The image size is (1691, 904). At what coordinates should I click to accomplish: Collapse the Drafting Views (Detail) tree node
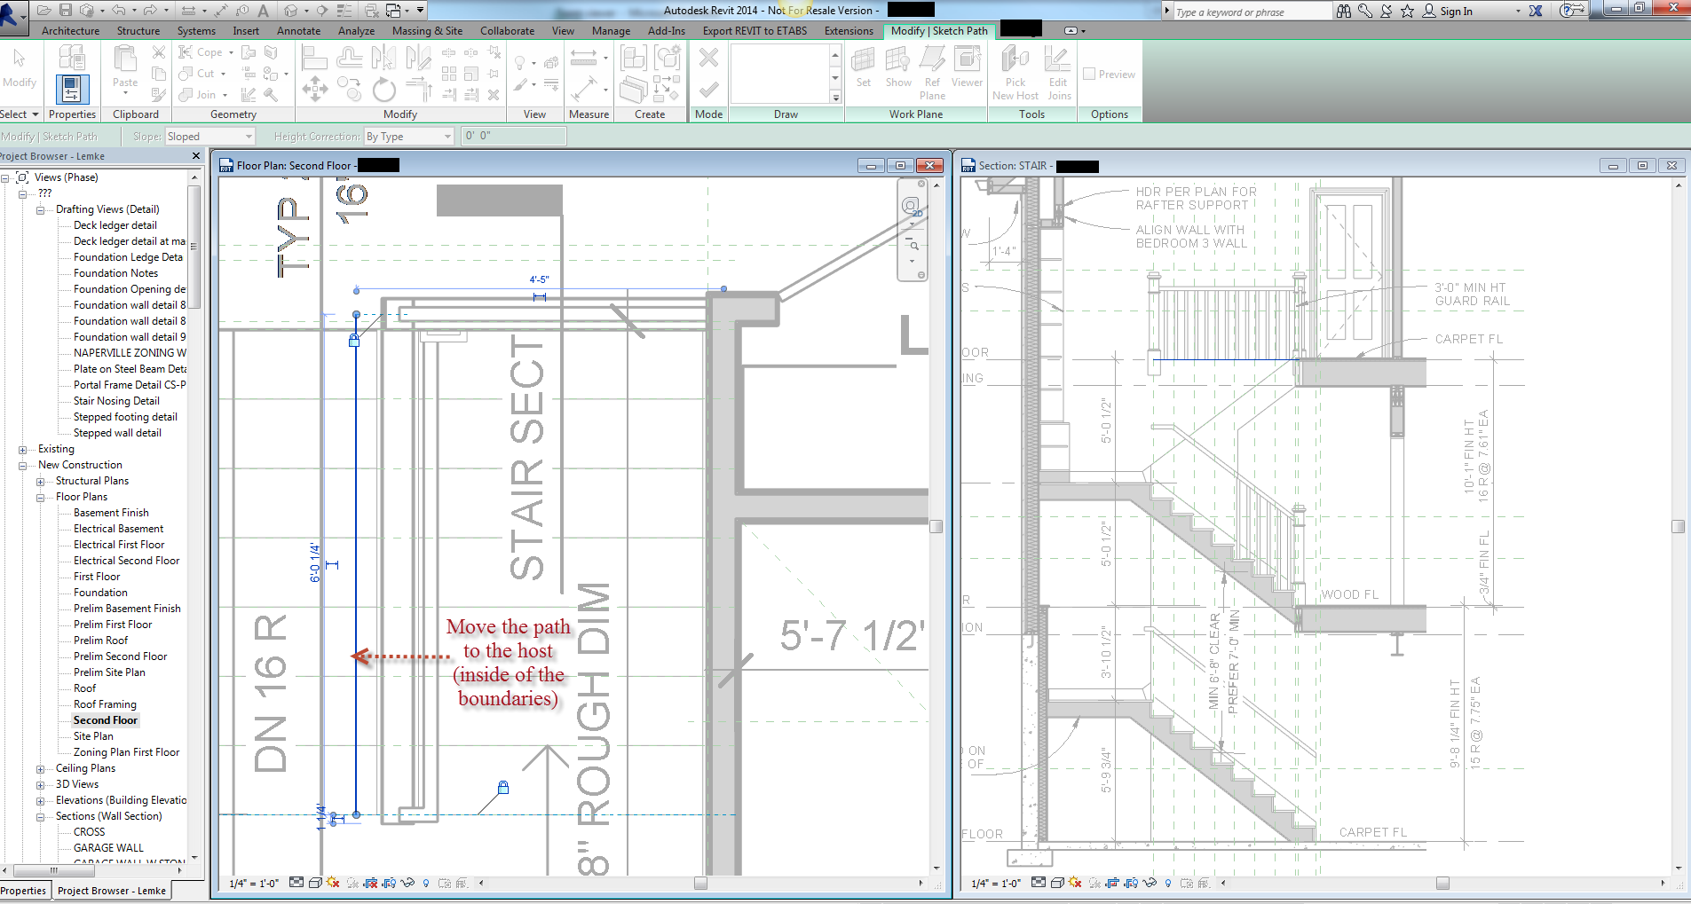(40, 210)
